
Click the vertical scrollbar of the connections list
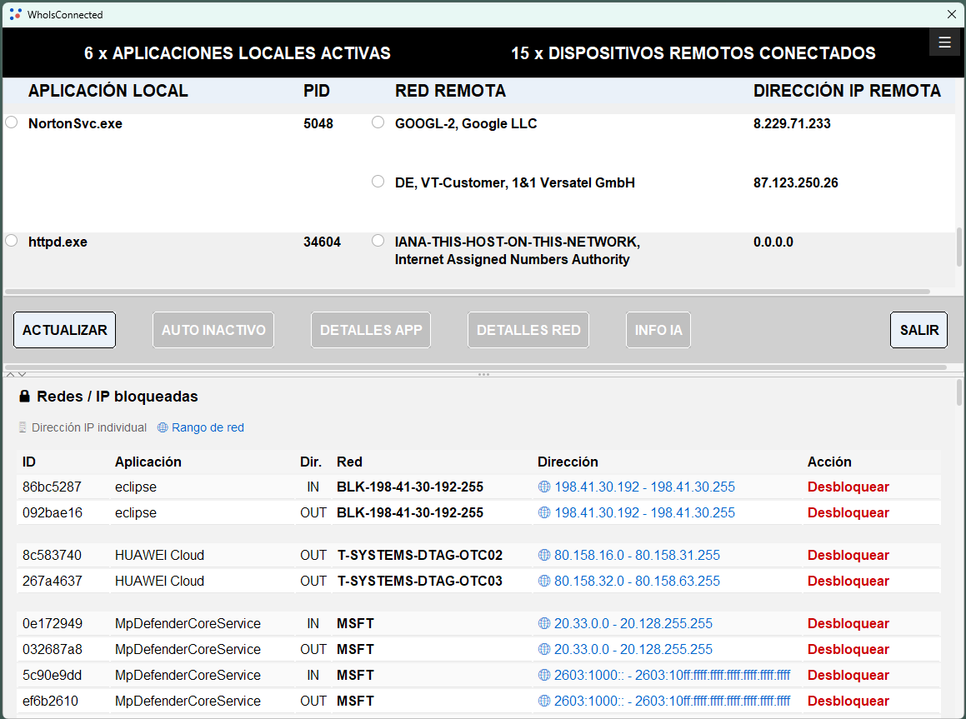pos(958,247)
